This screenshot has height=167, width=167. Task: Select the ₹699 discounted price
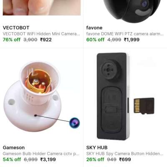coord(125,159)
